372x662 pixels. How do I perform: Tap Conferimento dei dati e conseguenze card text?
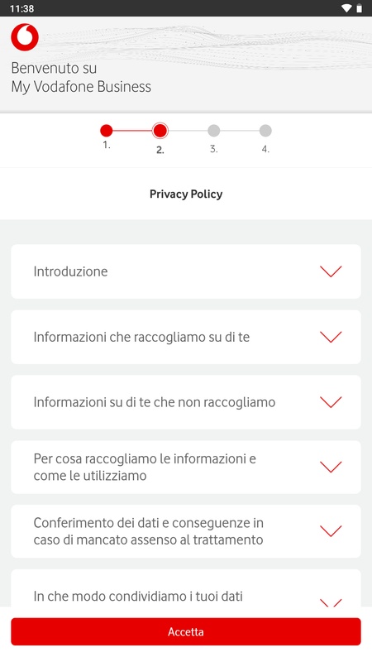click(149, 531)
